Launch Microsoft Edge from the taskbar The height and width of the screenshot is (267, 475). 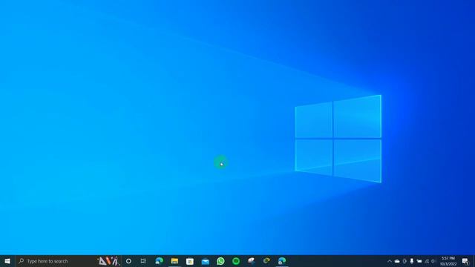[x=159, y=260]
